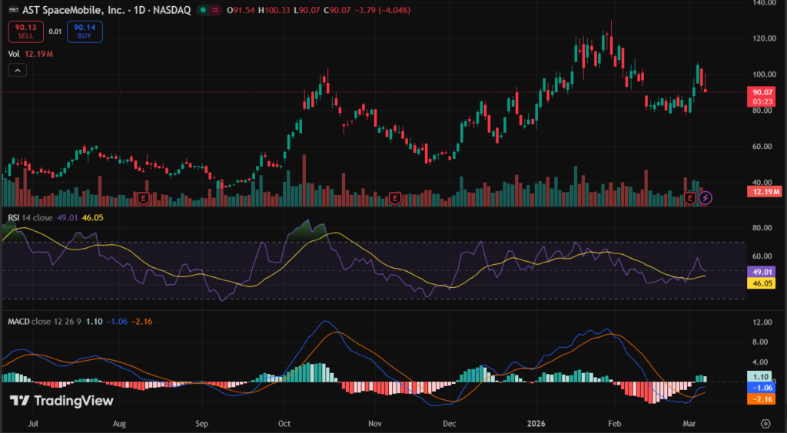Collapse the indicator legend with chevron button
Screen dimensions: 787x433
pos(18,70)
